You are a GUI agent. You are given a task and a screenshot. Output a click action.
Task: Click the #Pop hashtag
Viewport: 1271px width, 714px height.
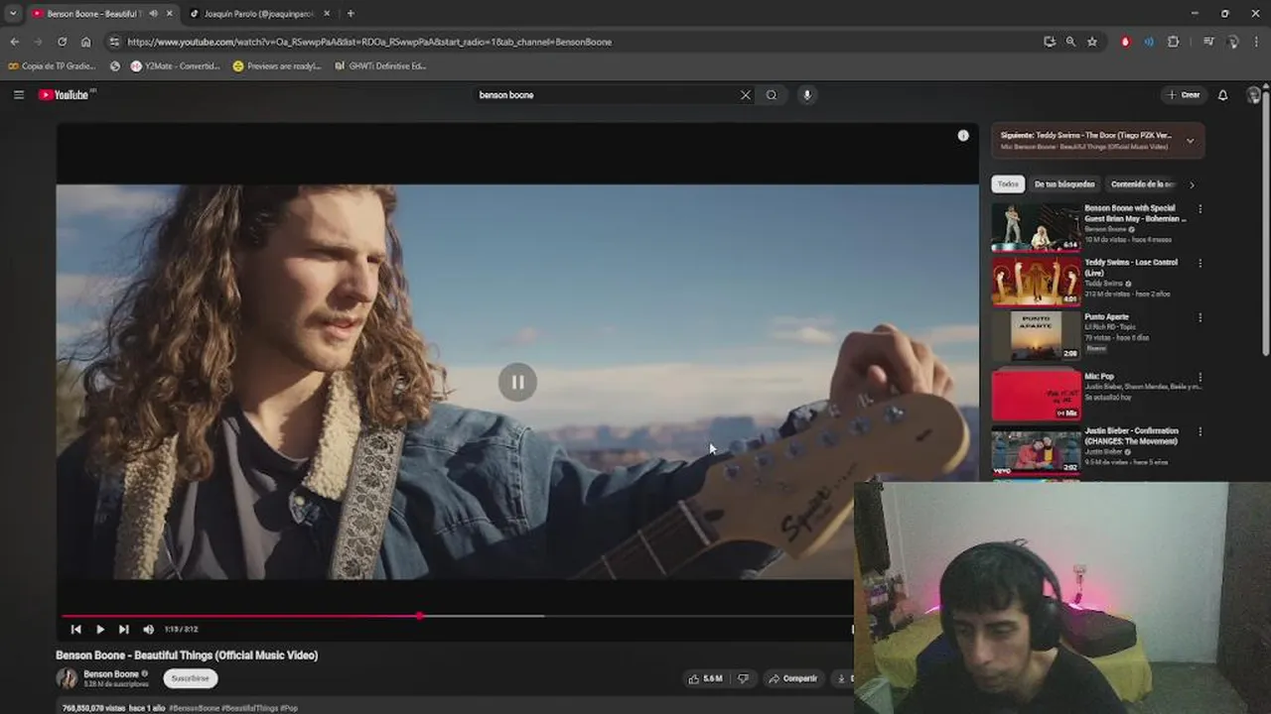(x=289, y=708)
